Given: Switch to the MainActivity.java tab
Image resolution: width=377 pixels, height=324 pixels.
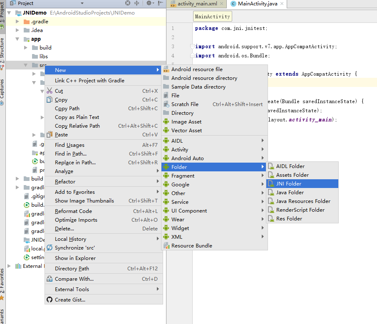Looking at the screenshot, I should click(x=258, y=4).
